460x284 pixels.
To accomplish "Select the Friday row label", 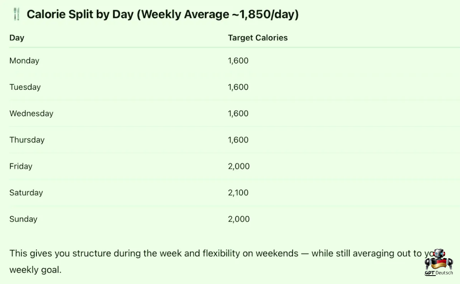I will coord(21,166).
